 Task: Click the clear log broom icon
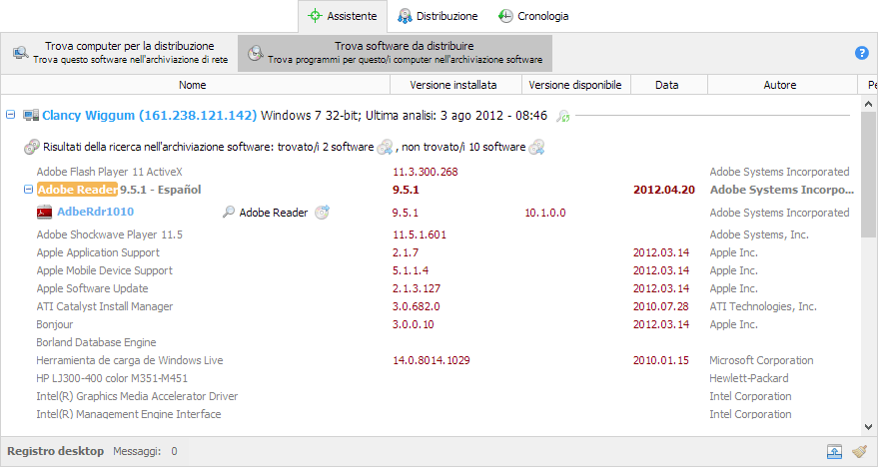point(859,452)
